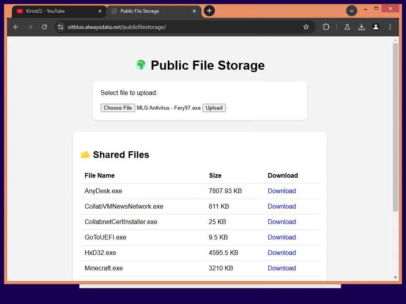Click the scrollbar down arrow
This screenshot has width=406, height=304.
[x=395, y=277]
